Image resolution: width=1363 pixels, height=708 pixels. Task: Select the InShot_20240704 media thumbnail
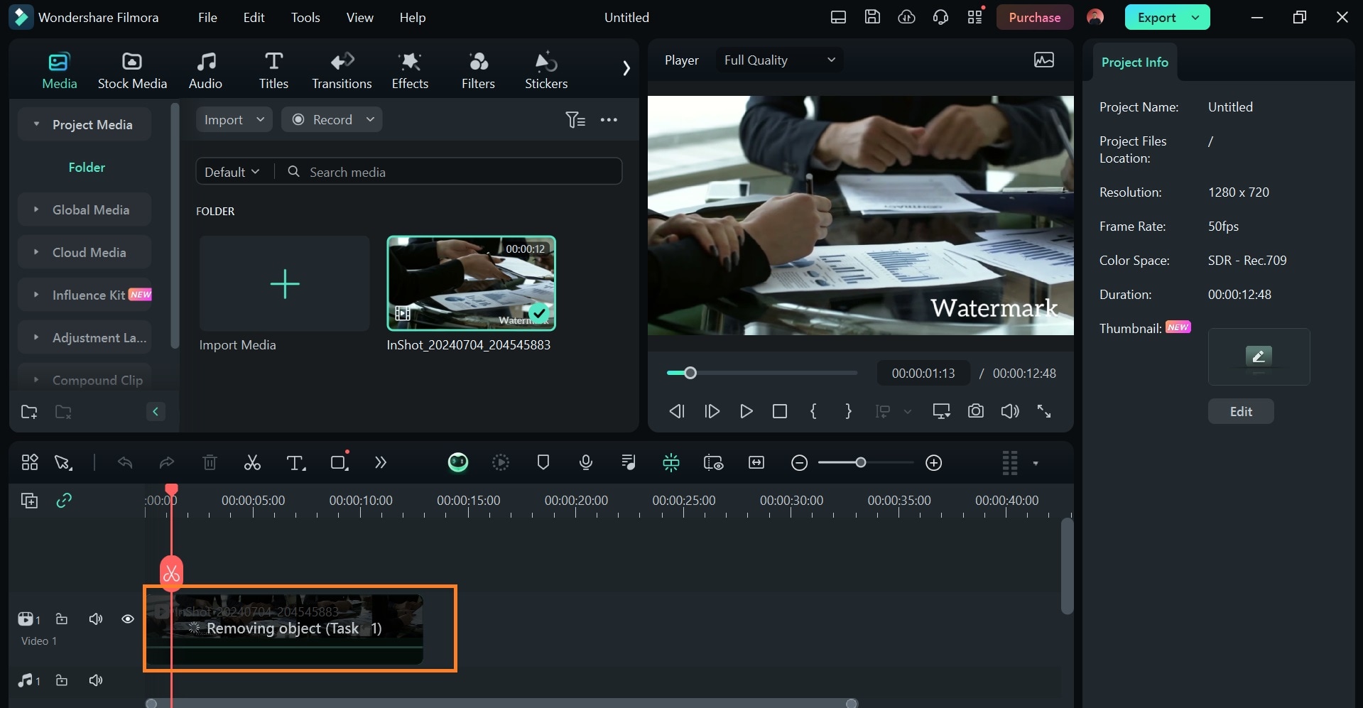coord(471,283)
